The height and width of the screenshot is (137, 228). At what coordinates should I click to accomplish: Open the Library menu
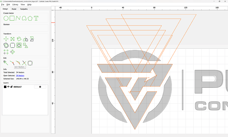15,5
